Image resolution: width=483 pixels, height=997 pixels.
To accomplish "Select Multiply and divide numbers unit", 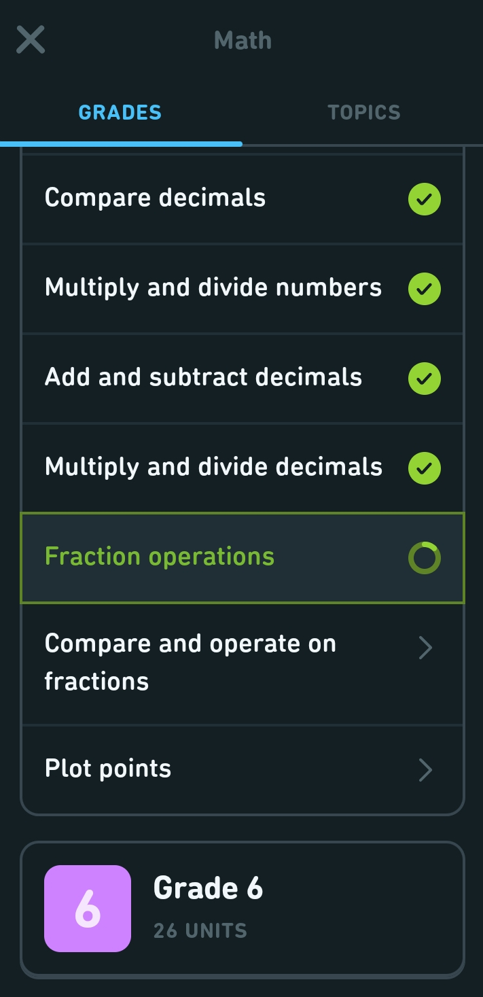I will coord(204,288).
